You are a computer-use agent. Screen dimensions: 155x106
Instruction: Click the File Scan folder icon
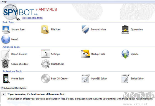point(45,29)
